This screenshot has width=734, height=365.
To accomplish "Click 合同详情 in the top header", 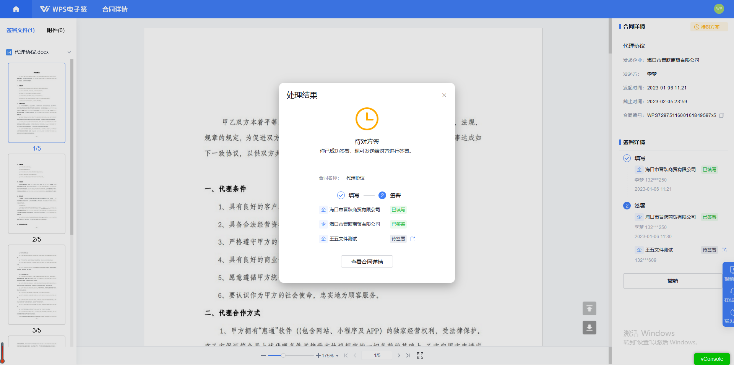I will [x=115, y=9].
